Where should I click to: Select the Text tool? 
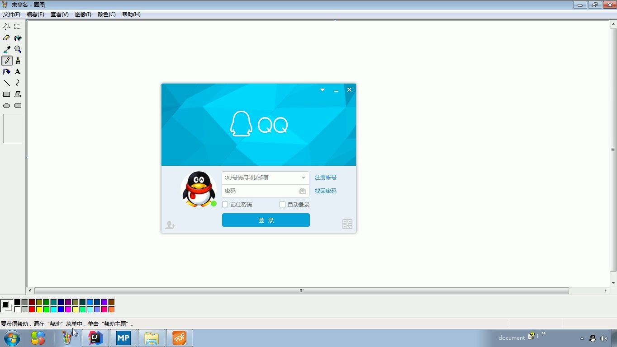(18, 72)
